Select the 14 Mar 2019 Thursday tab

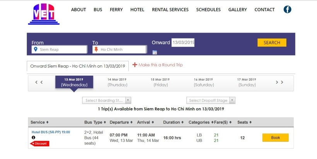(x=117, y=82)
